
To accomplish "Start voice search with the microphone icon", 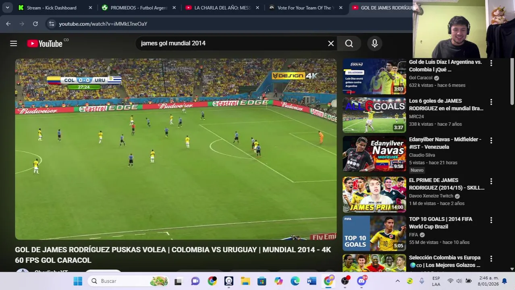I will pyautogui.click(x=375, y=43).
